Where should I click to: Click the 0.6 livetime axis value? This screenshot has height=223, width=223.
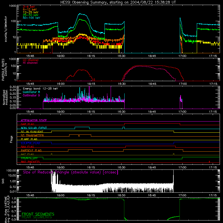[x=14, y=216]
